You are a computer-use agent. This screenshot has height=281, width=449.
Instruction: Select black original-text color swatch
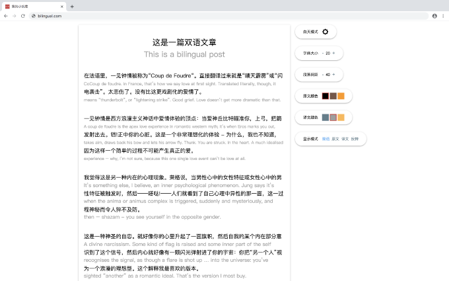(x=326, y=96)
